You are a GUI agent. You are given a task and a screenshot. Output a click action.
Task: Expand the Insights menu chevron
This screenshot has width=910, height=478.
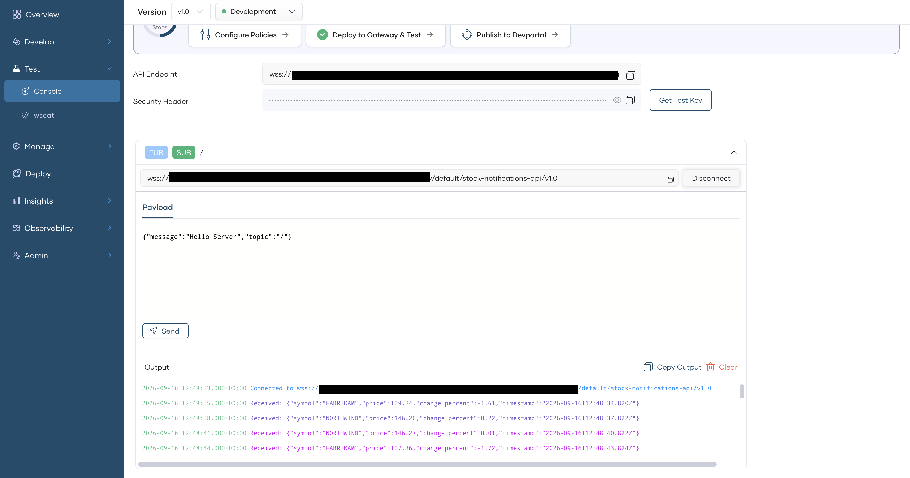[x=109, y=200]
